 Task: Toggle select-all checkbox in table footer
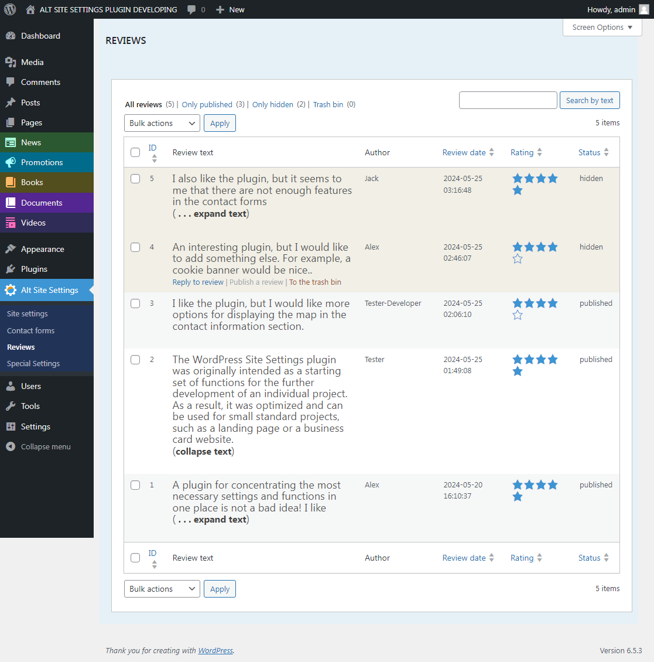tap(135, 558)
